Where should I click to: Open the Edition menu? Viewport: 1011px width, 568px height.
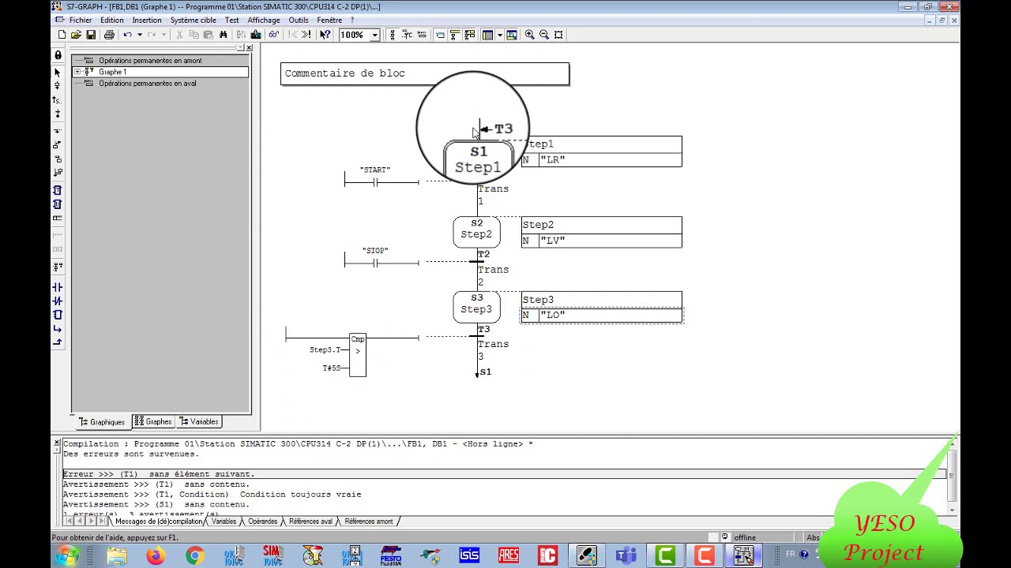coord(112,21)
